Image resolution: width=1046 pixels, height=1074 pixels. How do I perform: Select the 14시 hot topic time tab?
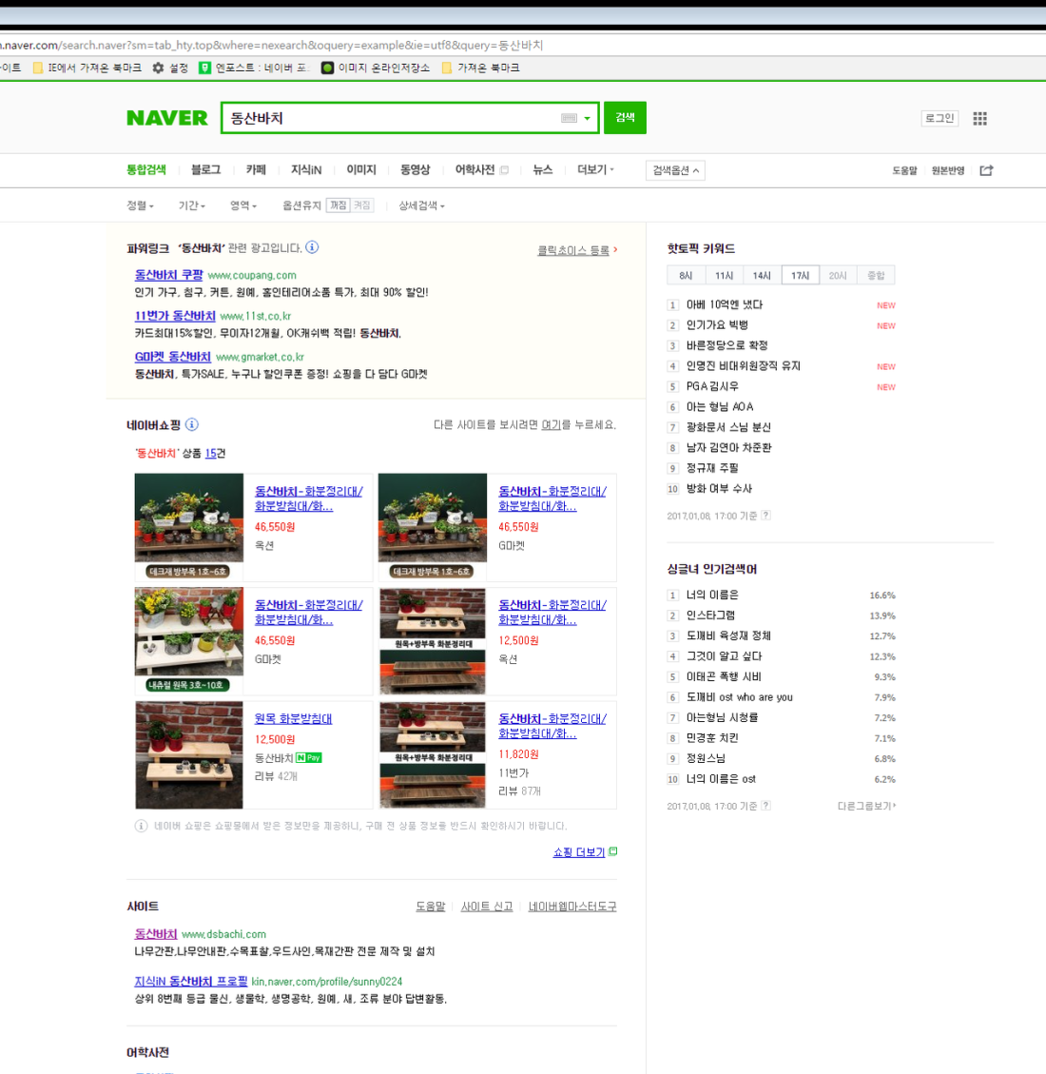coord(762,275)
